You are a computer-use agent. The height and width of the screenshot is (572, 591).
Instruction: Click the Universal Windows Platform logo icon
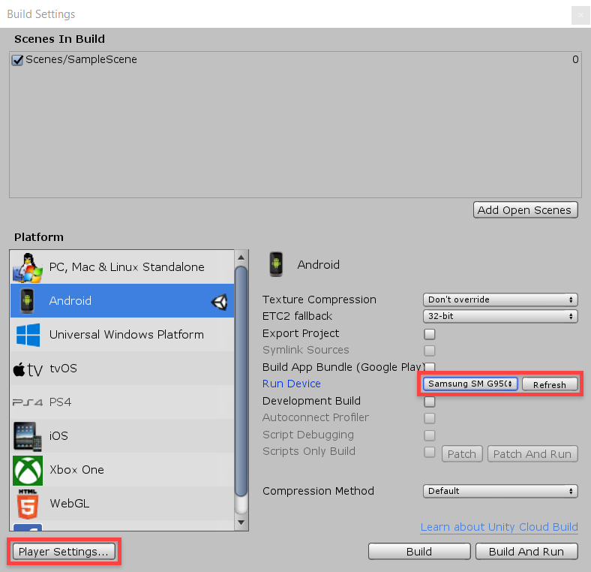[x=28, y=335]
